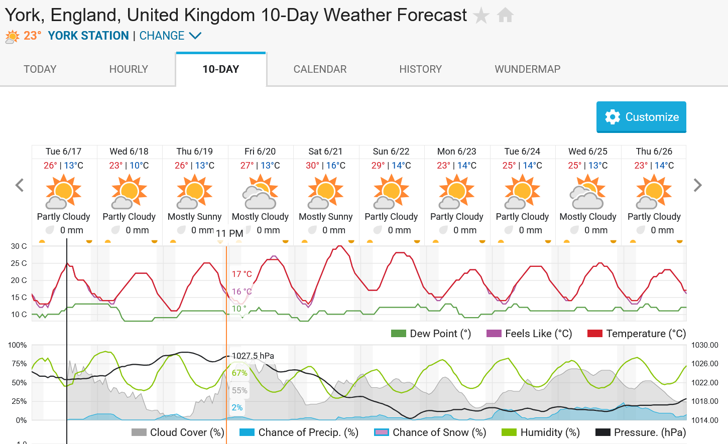Select the Sun 6/22 forecast column header
This screenshot has width=728, height=444.
point(391,152)
